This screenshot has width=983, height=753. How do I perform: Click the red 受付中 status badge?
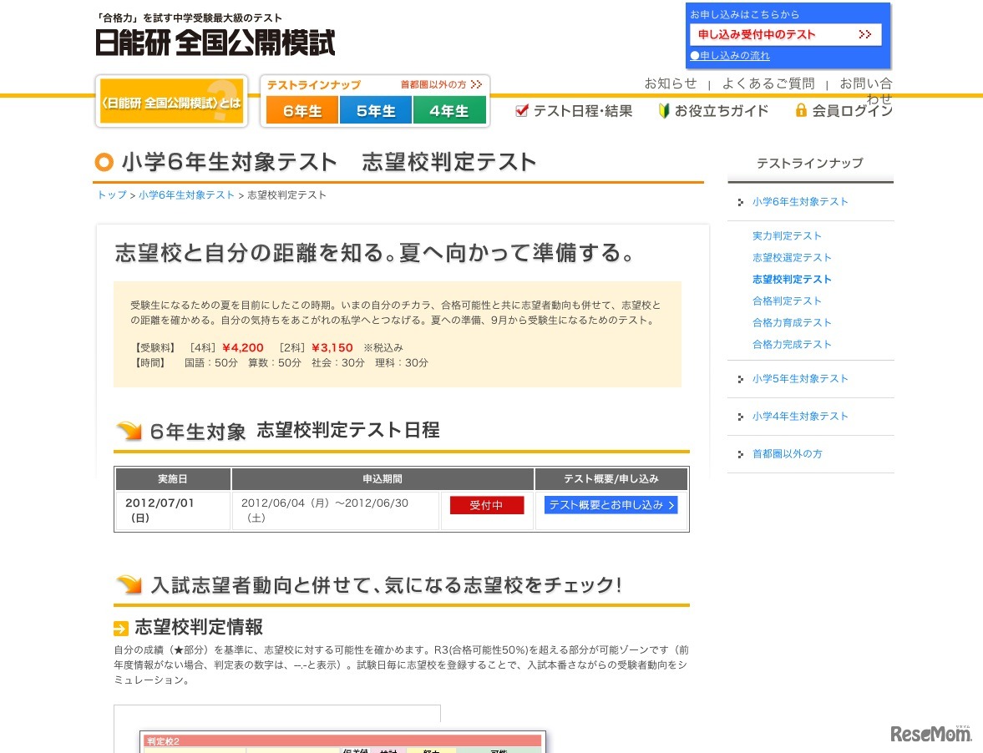coord(487,505)
